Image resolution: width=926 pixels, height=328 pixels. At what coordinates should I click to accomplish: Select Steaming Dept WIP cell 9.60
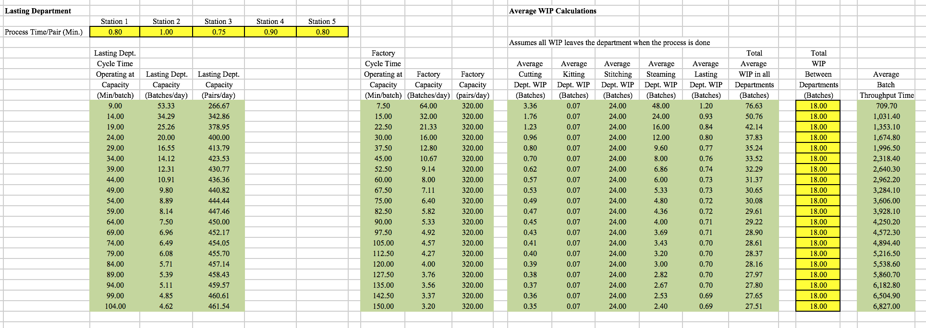point(661,148)
